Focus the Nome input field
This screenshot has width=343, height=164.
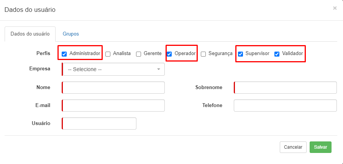113,88
